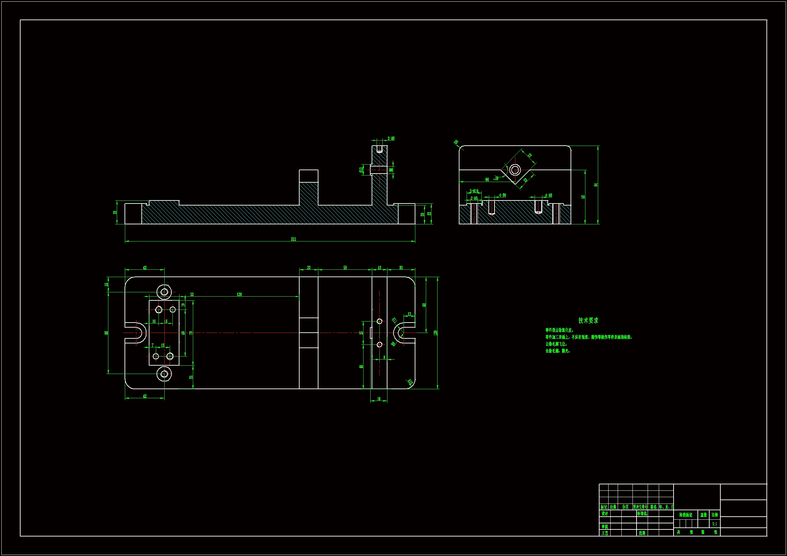Click the 设计 title block label
Viewport: 787px width, 556px height.
[x=605, y=514]
